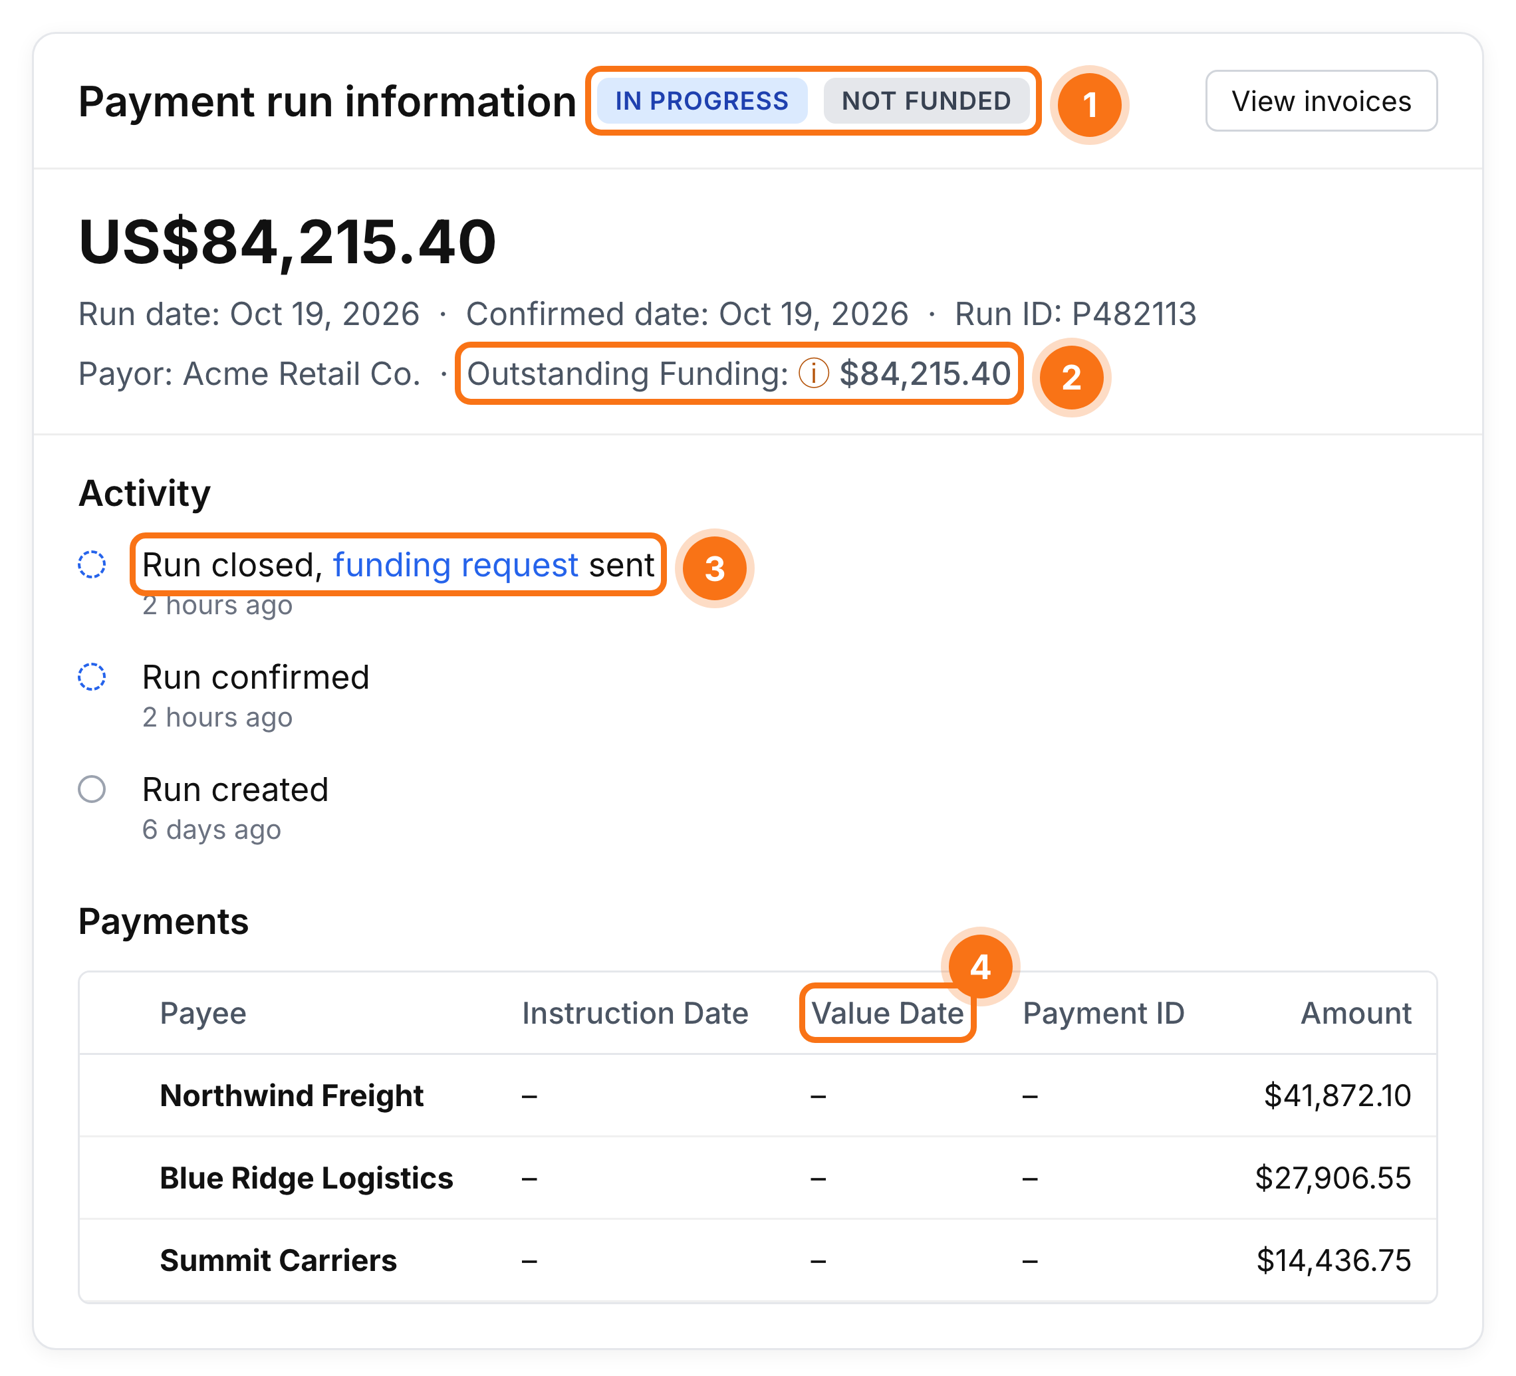Viewport: 1516px width, 1376px height.
Task: Click the $27,906.55 amount cell
Action: coord(1332,1177)
